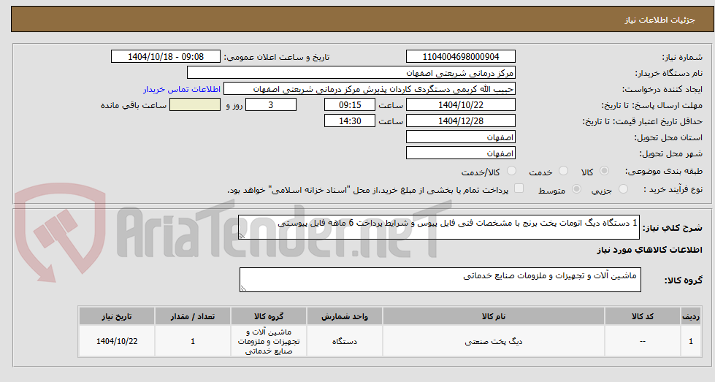This screenshot has height=382, width=715.
Task: Click the resize handle of description text area
Action: pyautogui.click(x=242, y=236)
